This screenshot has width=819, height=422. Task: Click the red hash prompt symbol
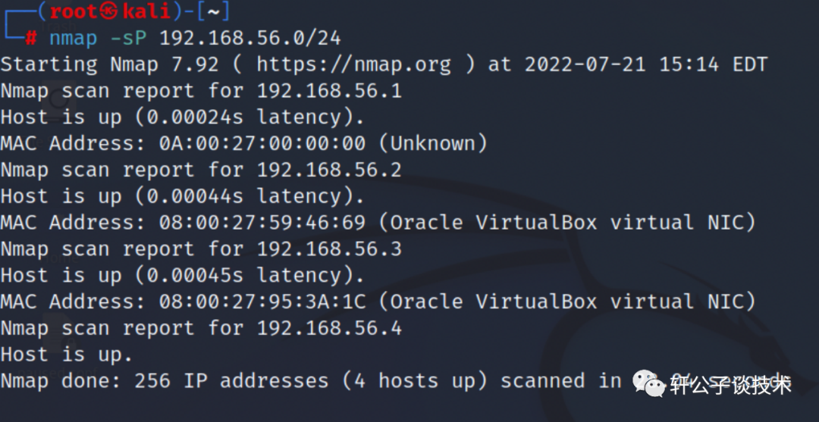(x=31, y=37)
